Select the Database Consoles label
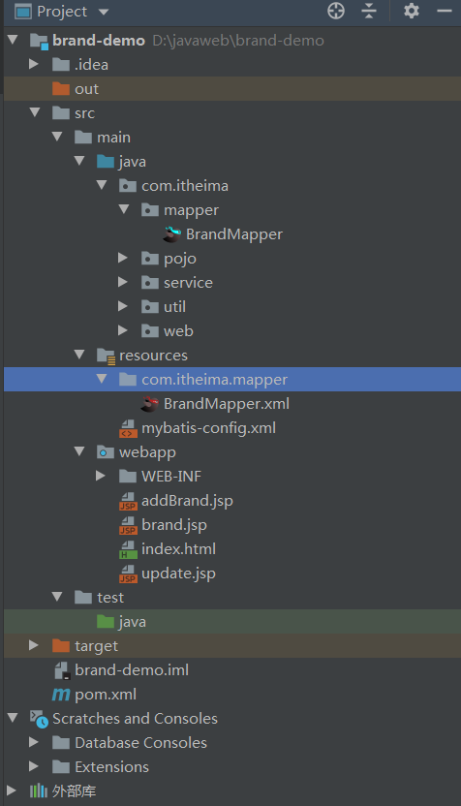The height and width of the screenshot is (806, 461). (140, 743)
